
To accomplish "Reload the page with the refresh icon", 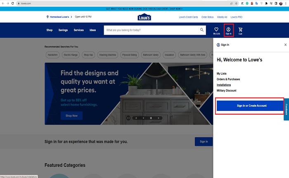I will click(12, 3).
